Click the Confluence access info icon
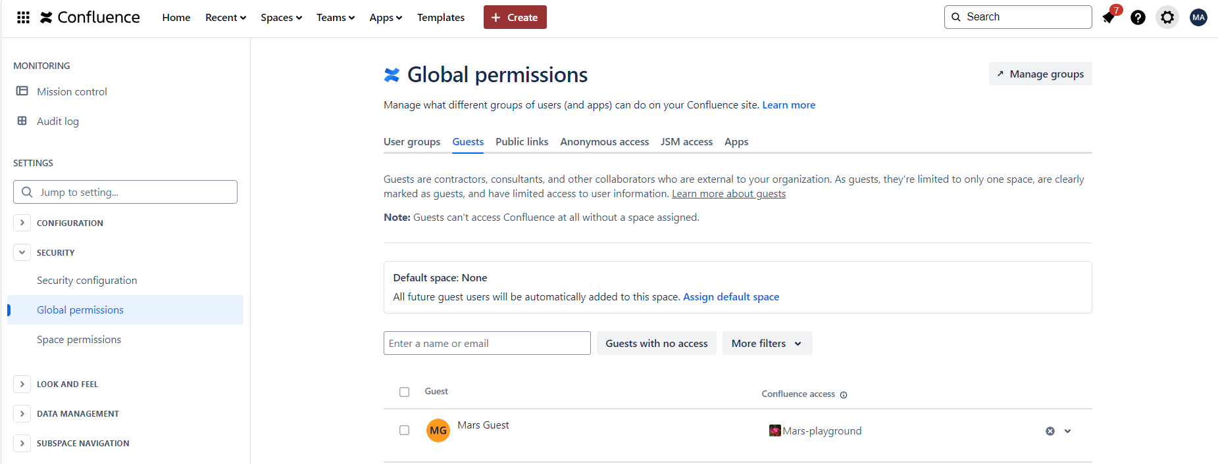This screenshot has width=1218, height=464. pyautogui.click(x=844, y=395)
